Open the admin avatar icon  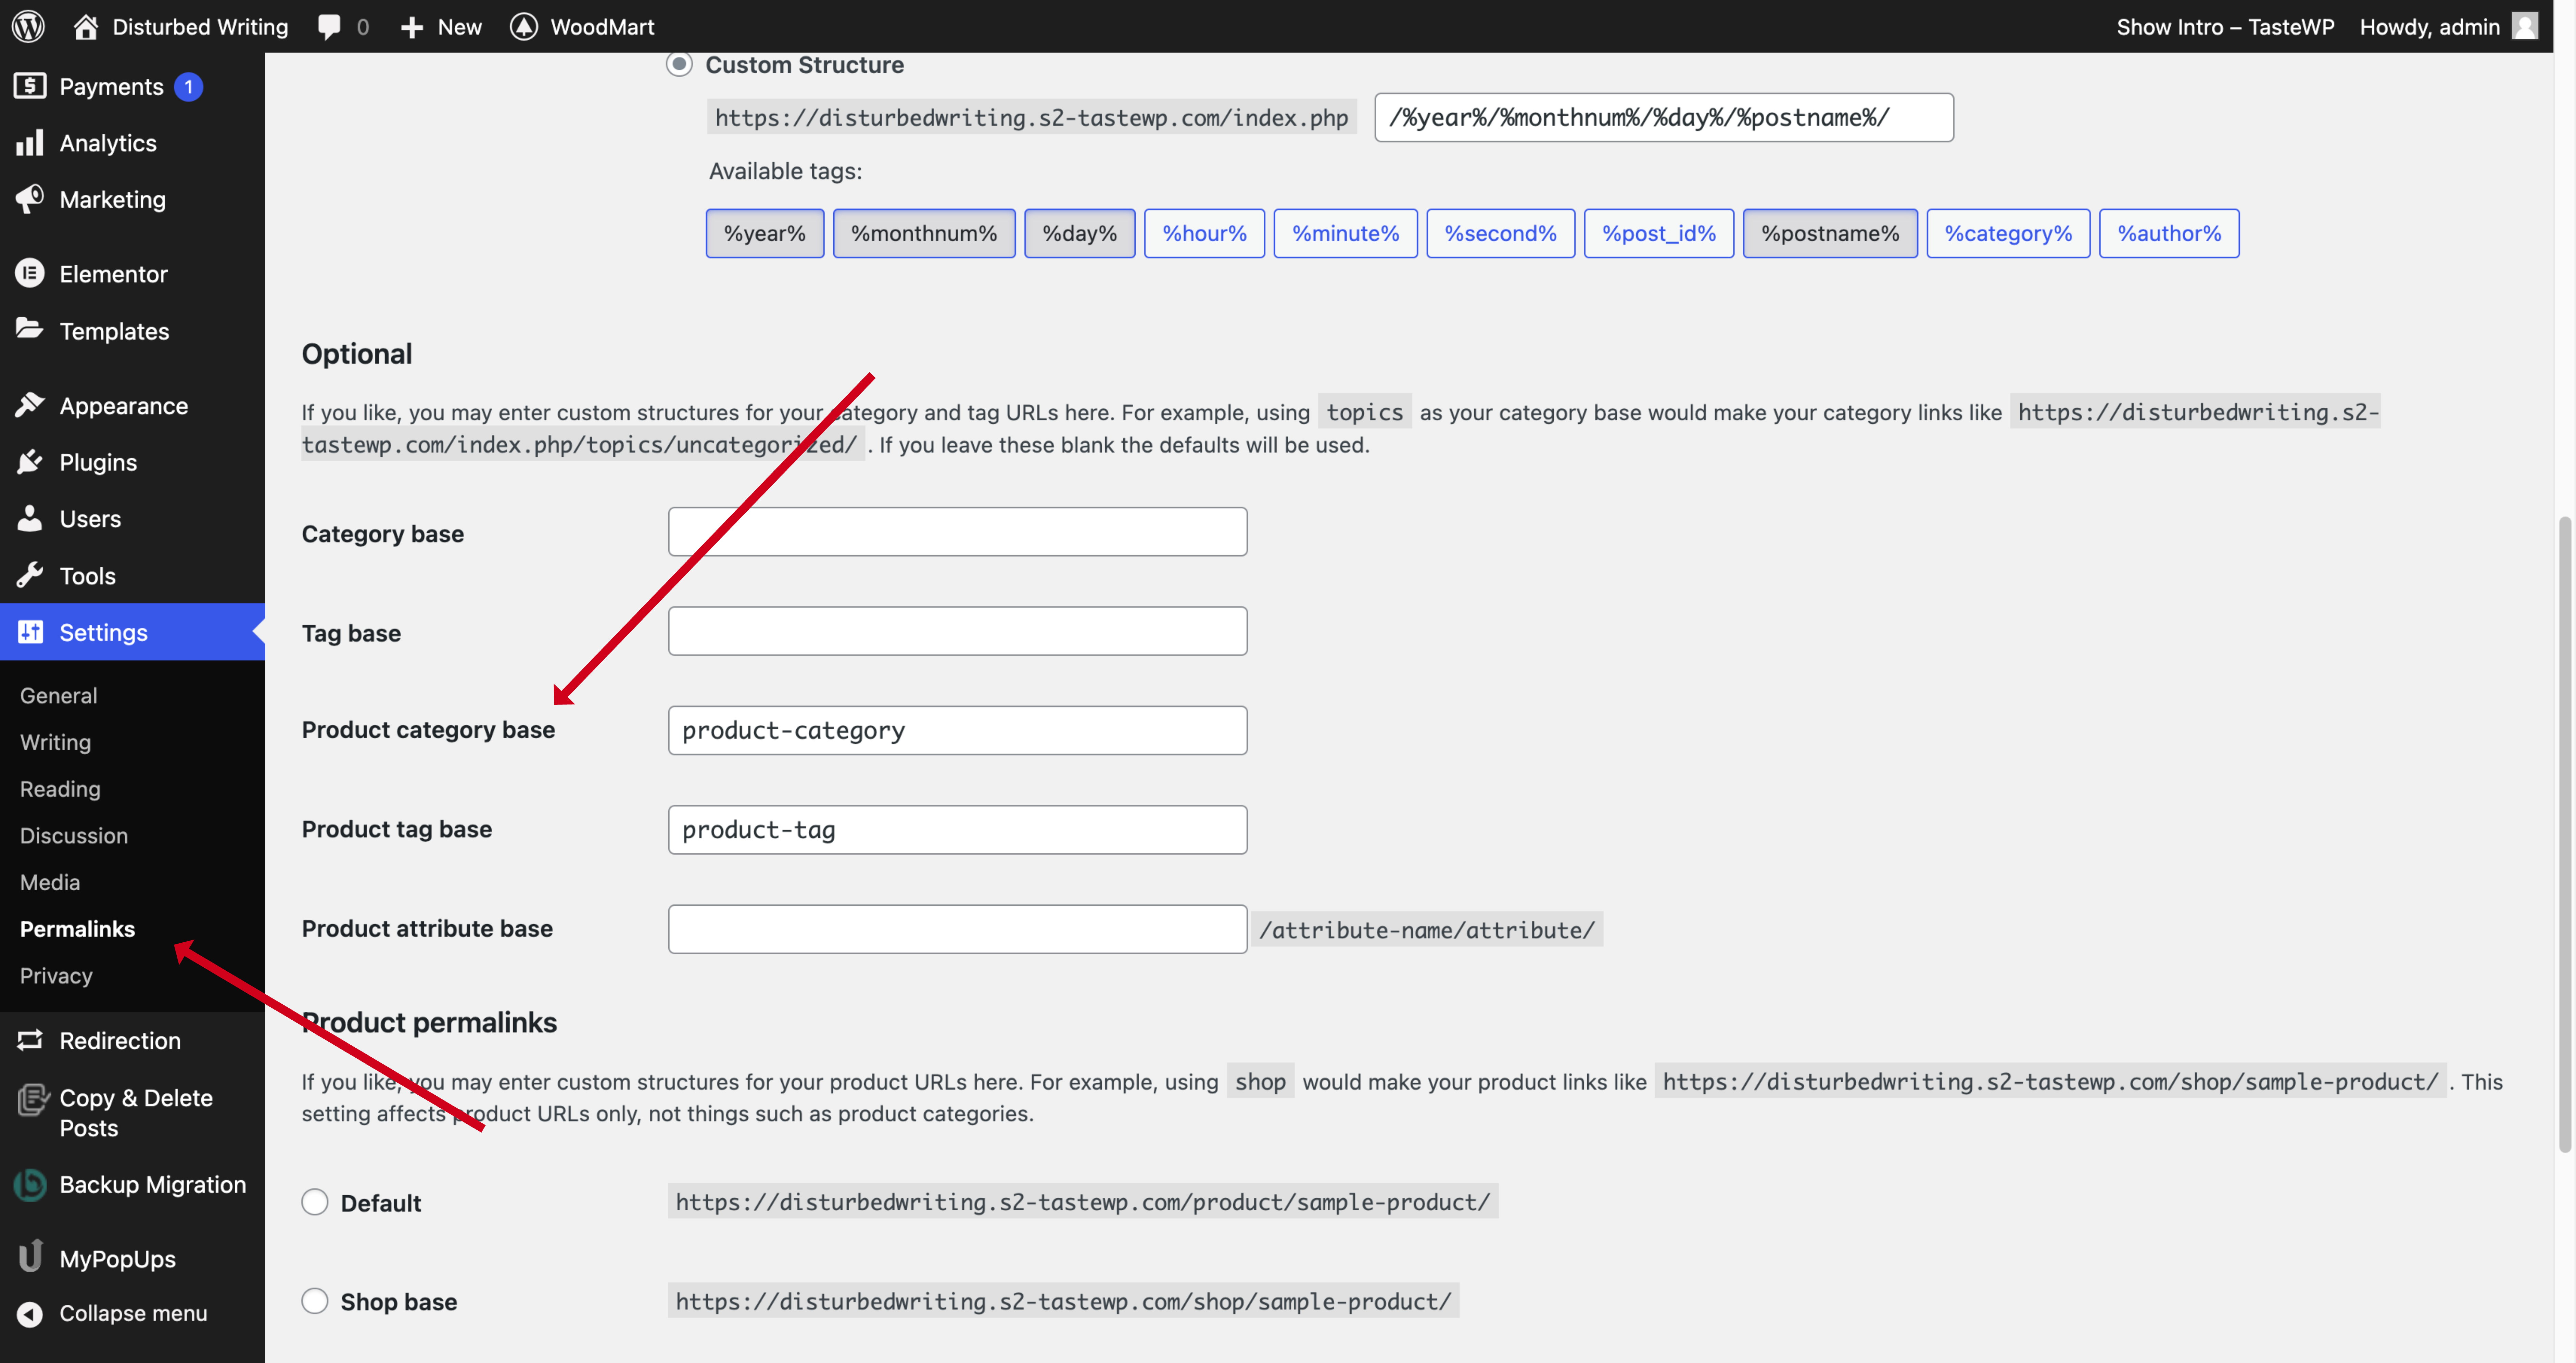point(2525,26)
